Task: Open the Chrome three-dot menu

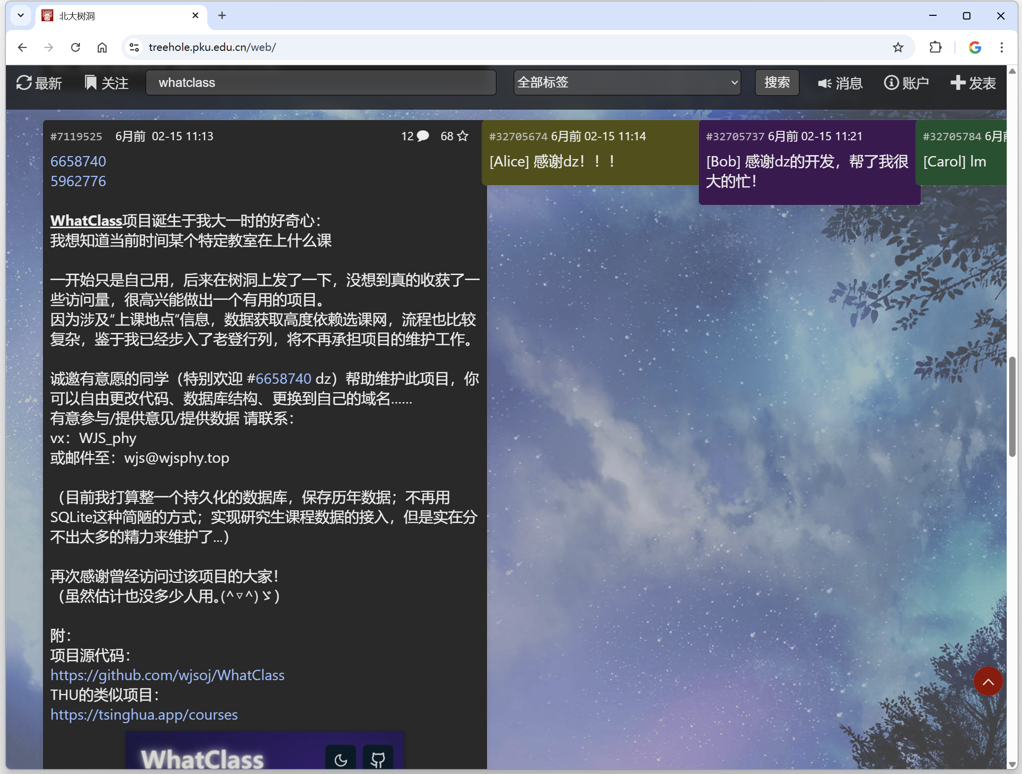Action: tap(1001, 47)
